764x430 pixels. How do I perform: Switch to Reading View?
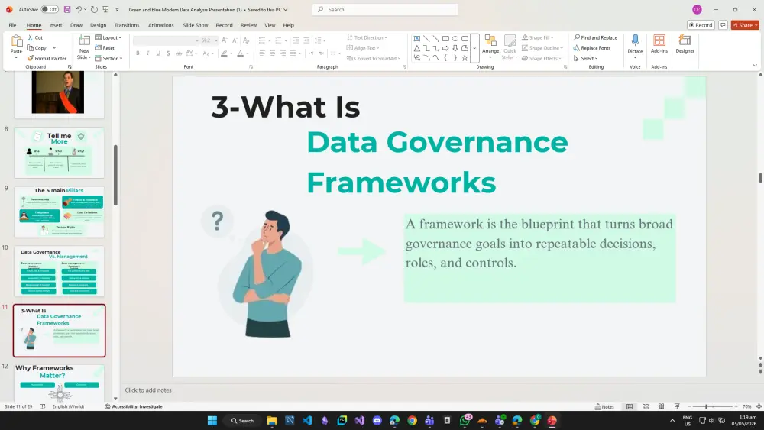click(x=661, y=406)
